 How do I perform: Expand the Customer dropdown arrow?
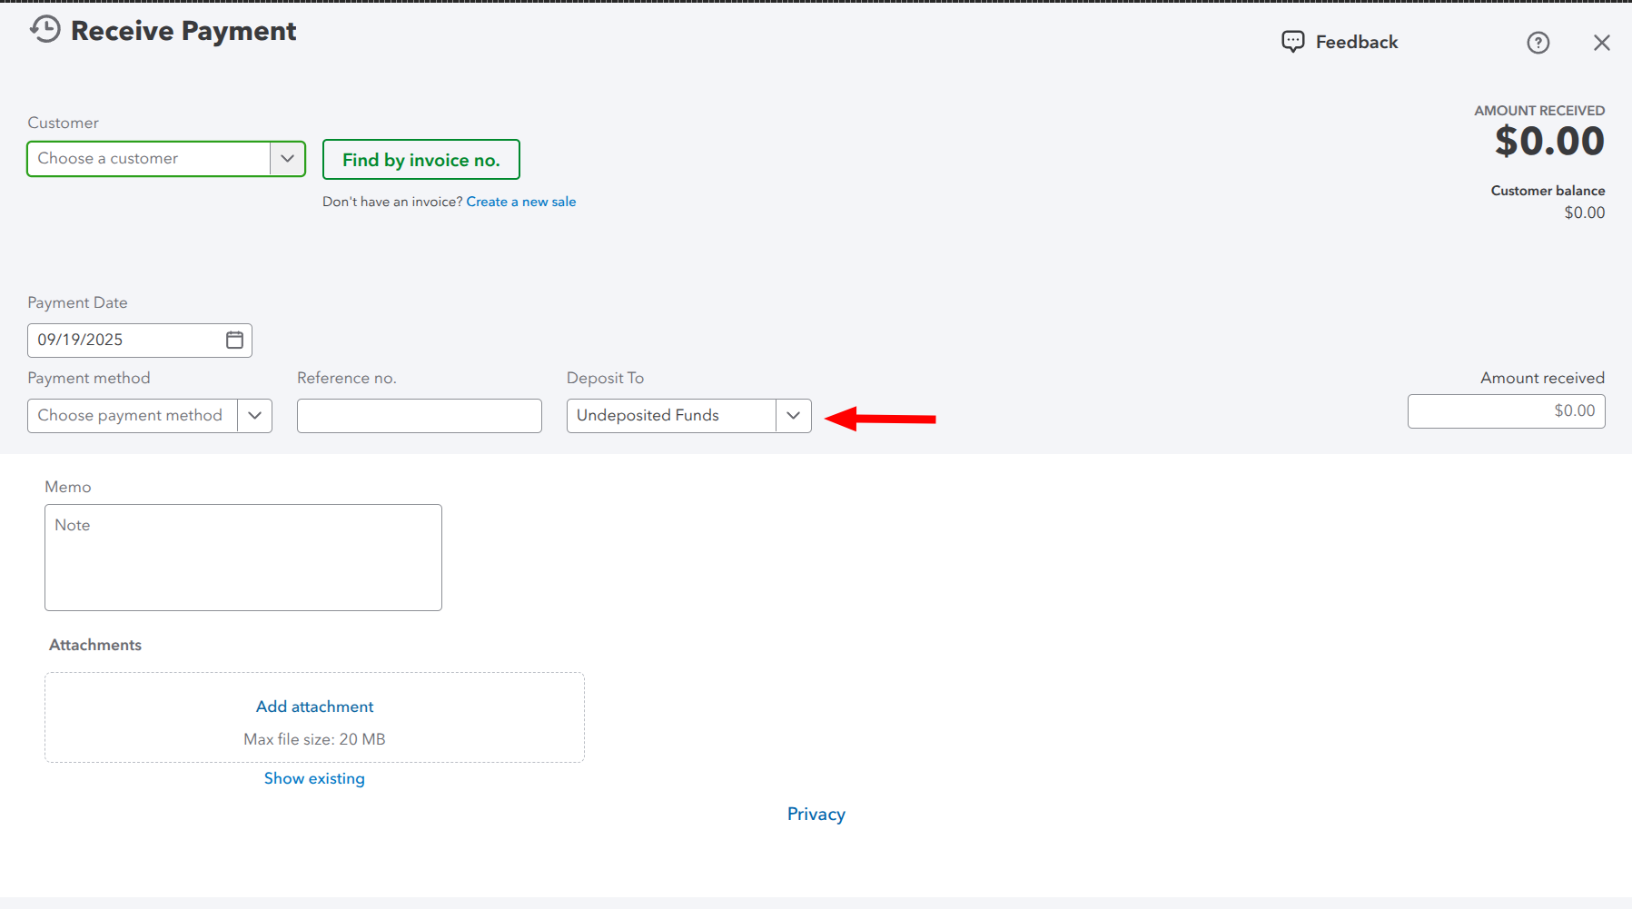pos(287,159)
